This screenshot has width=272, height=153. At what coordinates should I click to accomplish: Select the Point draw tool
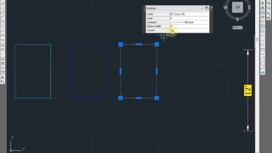[x=3, y=54]
